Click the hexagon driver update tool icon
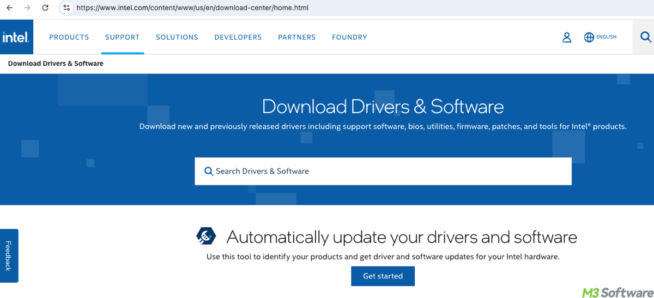This screenshot has width=654, height=298. pos(207,237)
